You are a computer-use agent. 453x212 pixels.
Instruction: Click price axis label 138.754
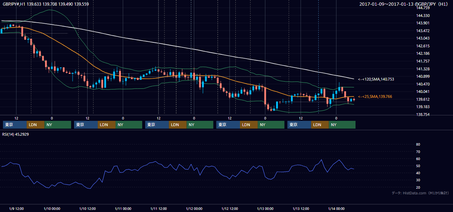pos(423,114)
